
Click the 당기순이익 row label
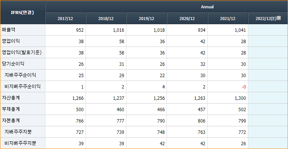[13, 64]
